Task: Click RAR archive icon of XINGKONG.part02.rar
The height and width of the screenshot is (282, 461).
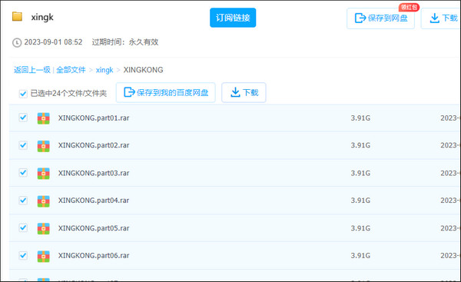Action: 44,146
